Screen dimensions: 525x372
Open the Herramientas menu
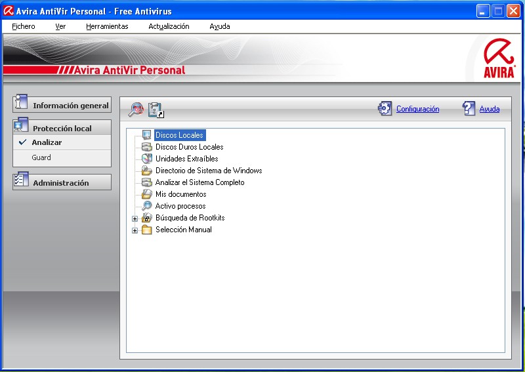point(107,26)
